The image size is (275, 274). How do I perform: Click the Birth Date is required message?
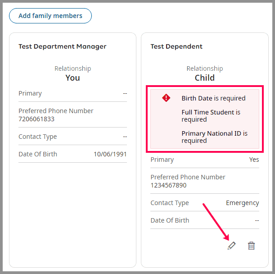pyautogui.click(x=213, y=98)
